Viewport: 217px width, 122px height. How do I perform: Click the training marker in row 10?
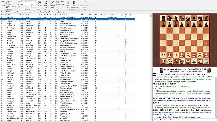point(126,37)
